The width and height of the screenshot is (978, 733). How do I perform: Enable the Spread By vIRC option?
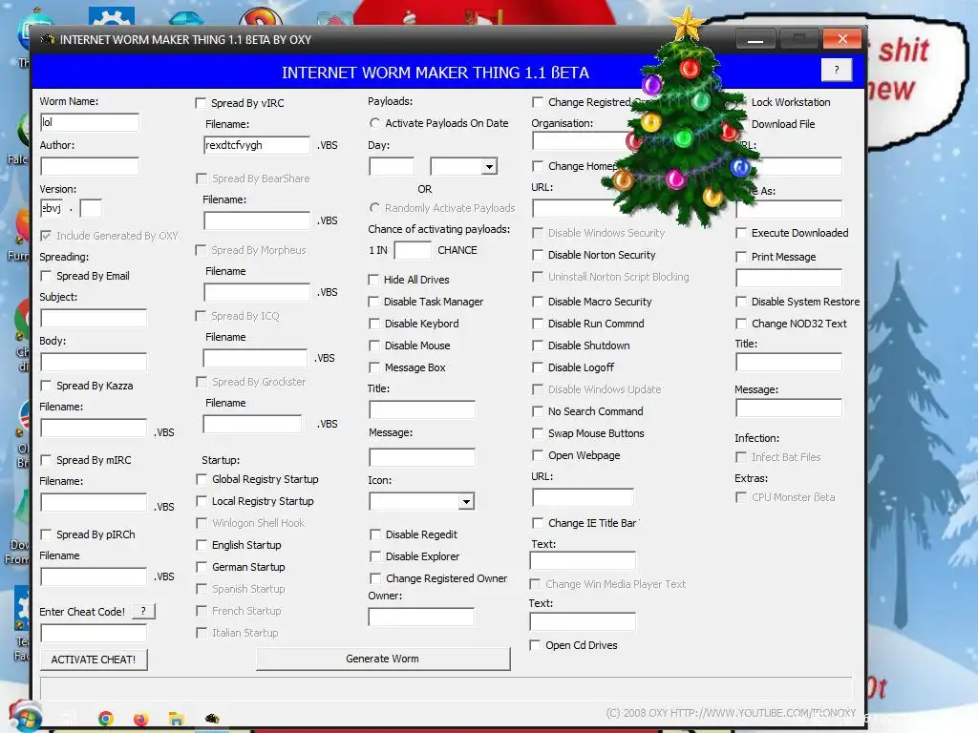[201, 103]
